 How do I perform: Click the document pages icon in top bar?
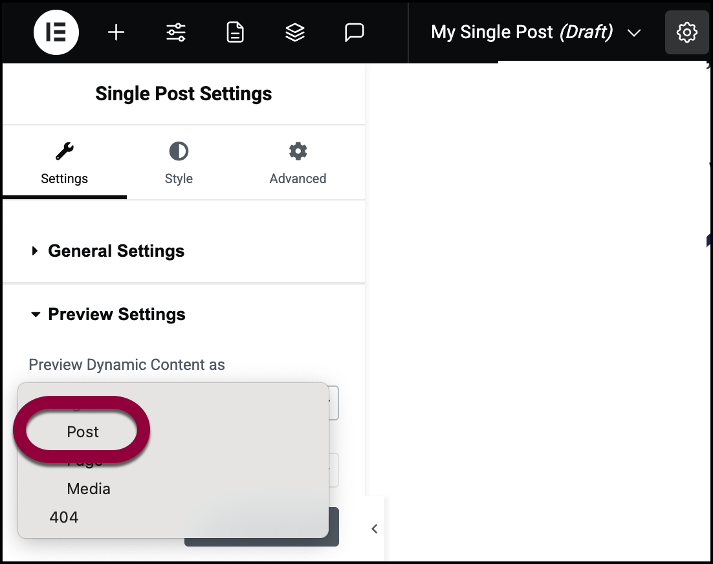236,32
